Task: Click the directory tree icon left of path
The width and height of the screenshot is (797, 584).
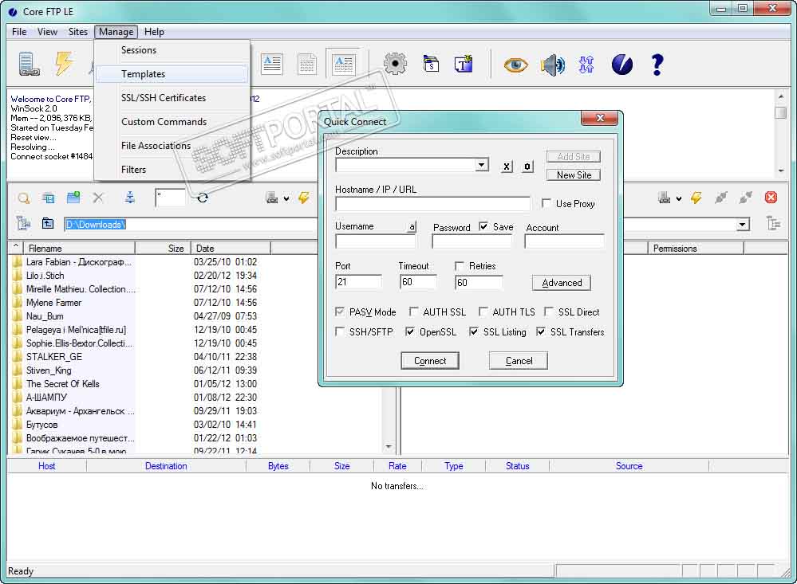Action: (x=23, y=223)
